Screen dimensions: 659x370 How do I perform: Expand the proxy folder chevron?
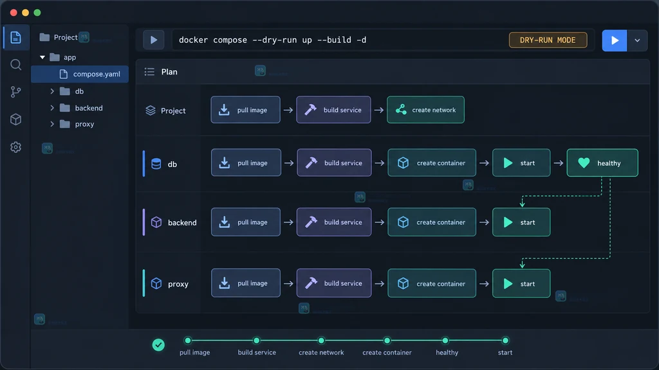(52, 124)
